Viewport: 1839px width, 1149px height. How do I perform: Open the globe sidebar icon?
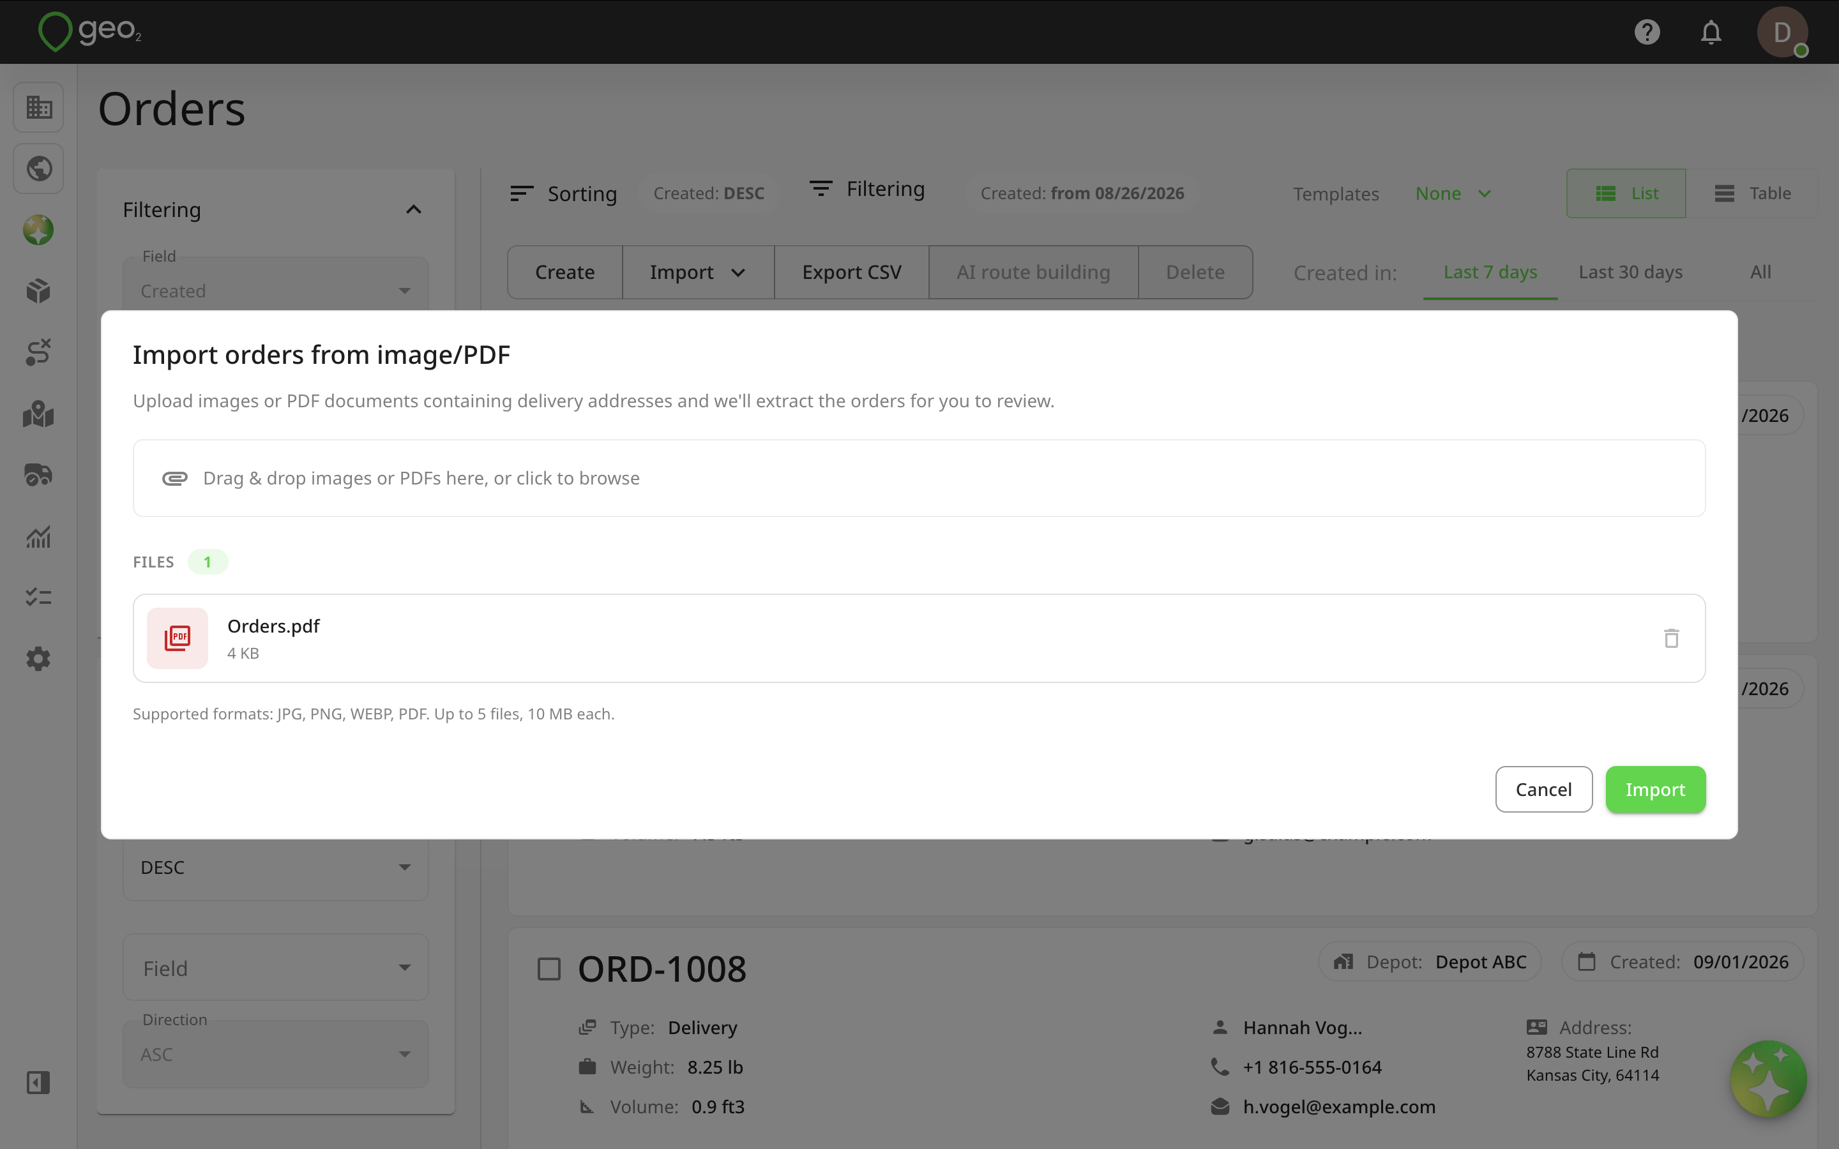(38, 169)
